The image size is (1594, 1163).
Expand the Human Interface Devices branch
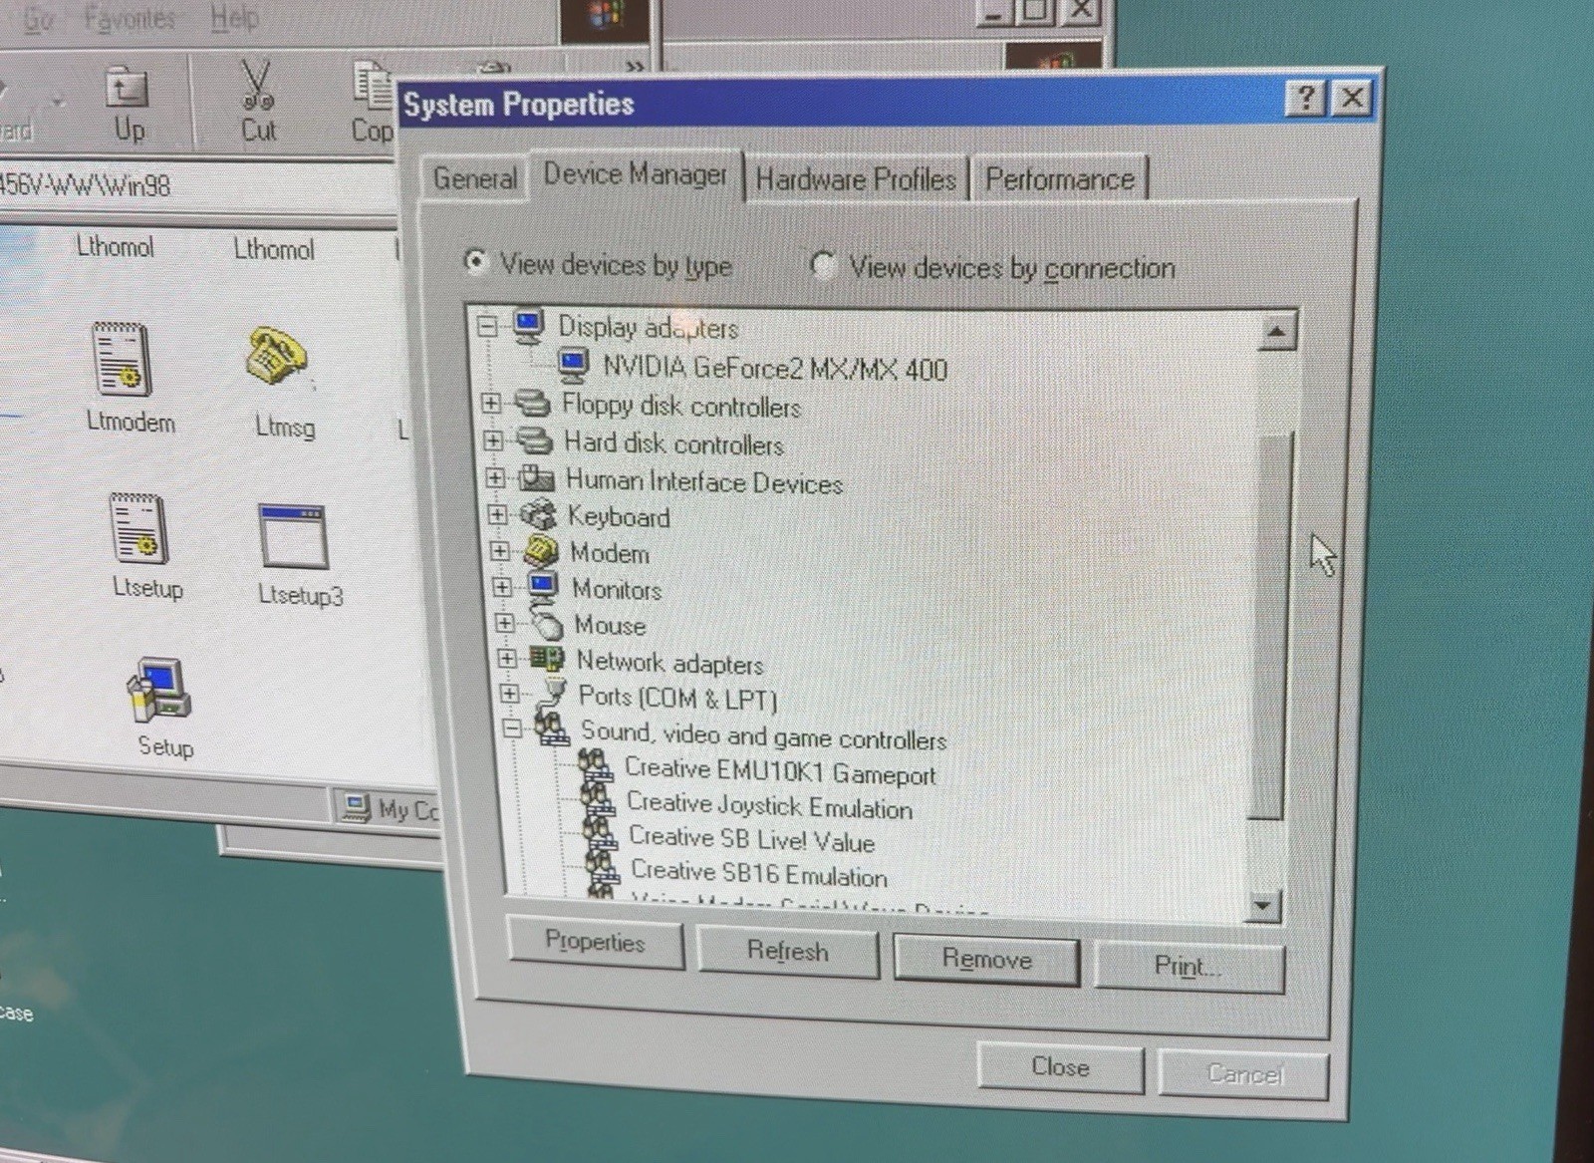pyautogui.click(x=495, y=477)
